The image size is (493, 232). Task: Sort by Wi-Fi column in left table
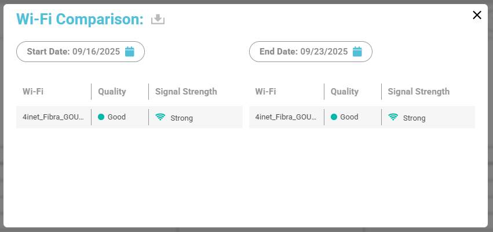click(x=33, y=92)
